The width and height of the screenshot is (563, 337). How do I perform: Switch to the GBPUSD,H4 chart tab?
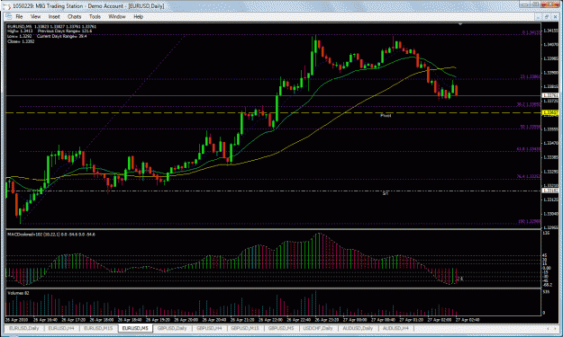209,328
